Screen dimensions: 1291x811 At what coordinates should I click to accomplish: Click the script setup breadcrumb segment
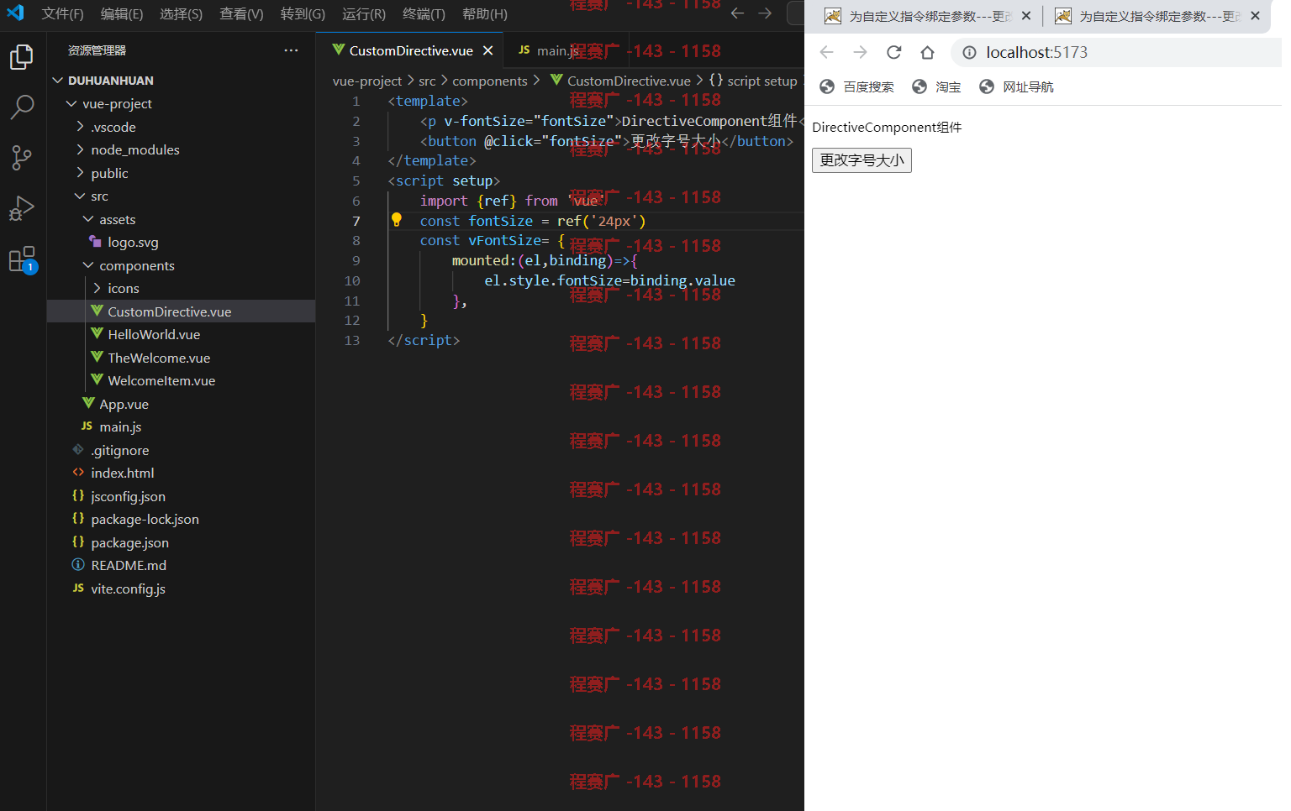753,81
